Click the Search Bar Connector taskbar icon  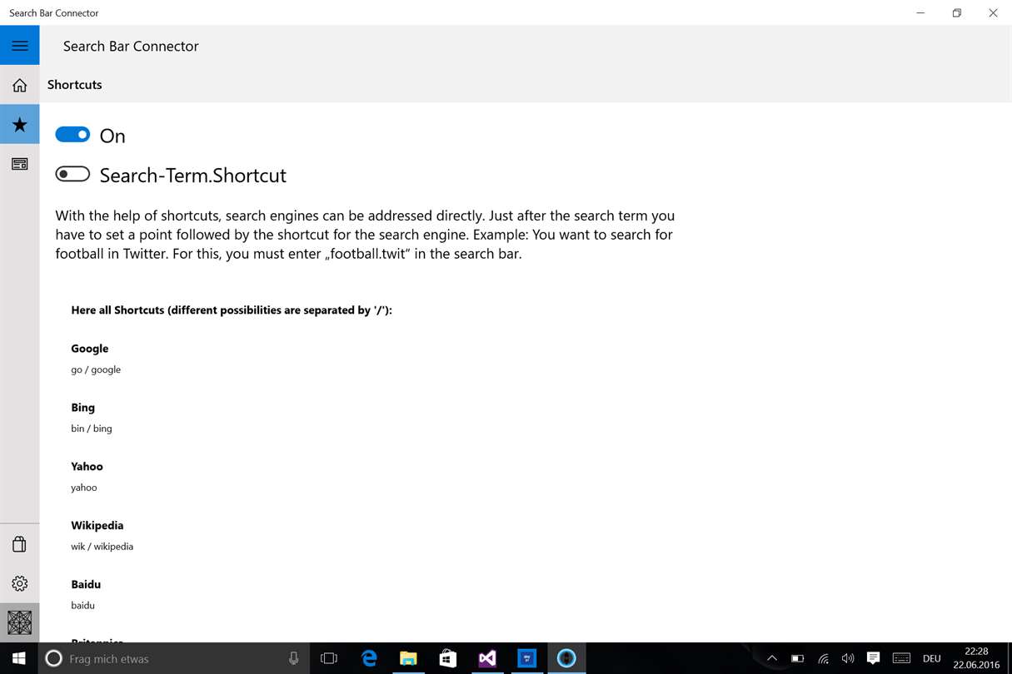coord(566,658)
